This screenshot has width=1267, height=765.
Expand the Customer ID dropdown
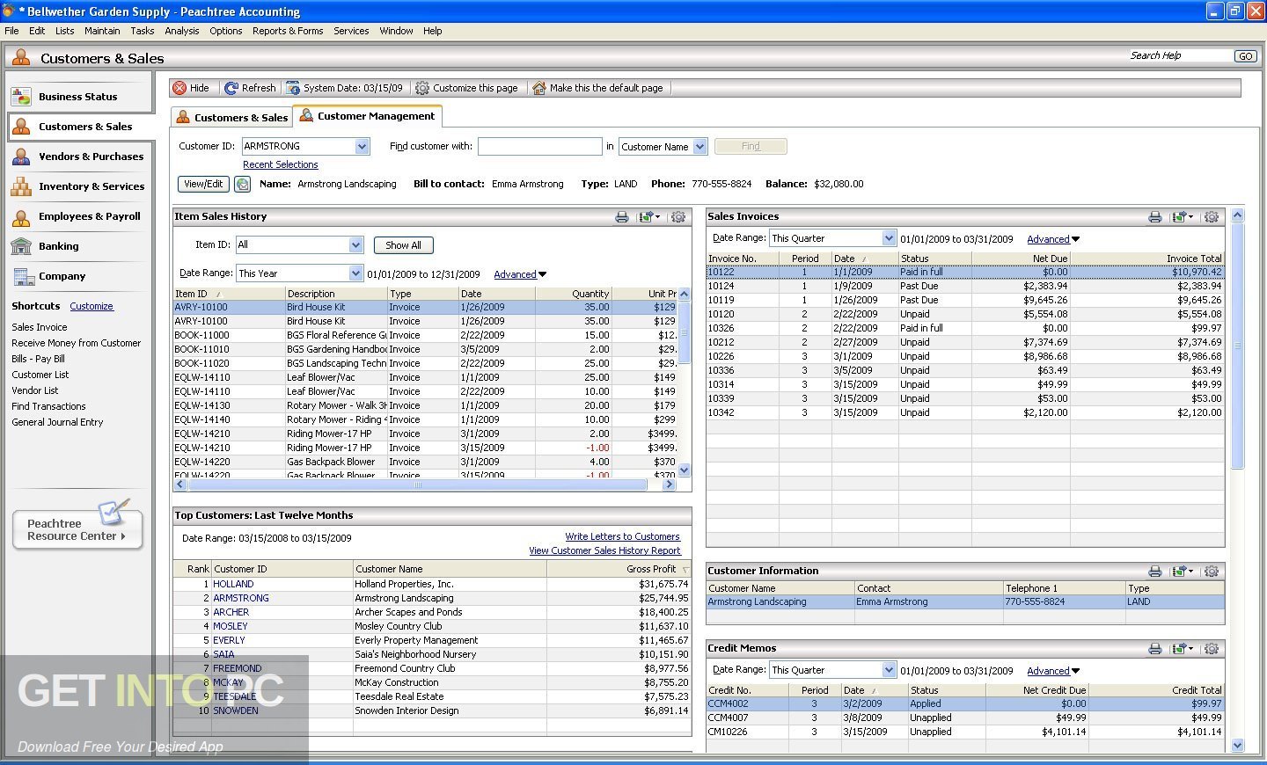click(x=362, y=147)
